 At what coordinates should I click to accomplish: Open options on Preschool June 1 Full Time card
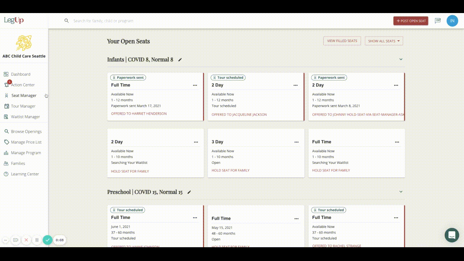tap(195, 218)
